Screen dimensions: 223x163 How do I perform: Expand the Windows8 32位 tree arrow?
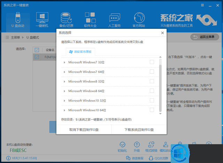tap(64, 81)
